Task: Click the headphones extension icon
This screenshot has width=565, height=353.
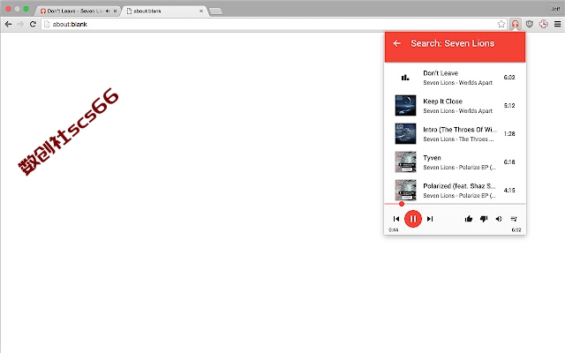Action: point(516,24)
